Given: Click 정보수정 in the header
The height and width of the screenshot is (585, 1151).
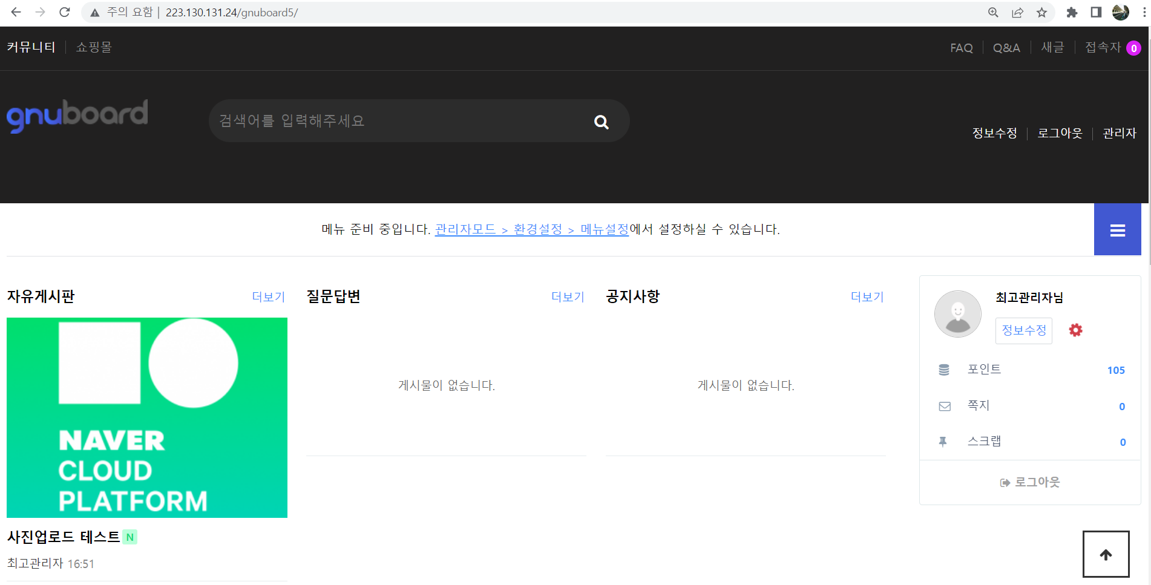Looking at the screenshot, I should tap(994, 133).
